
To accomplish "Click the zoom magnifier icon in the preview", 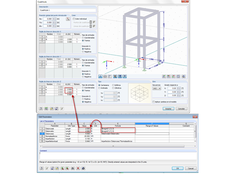I will [184, 77].
